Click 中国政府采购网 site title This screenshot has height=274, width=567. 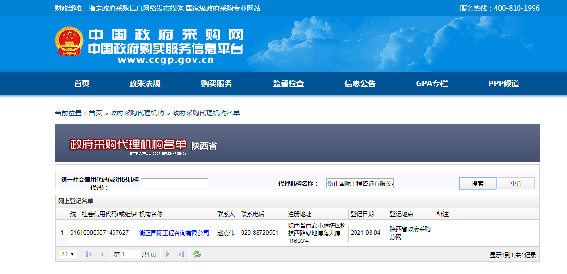[166, 34]
